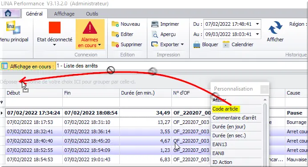Click the Supprimer folder icon
The width and height of the screenshot is (308, 167).
[x=115, y=44]
